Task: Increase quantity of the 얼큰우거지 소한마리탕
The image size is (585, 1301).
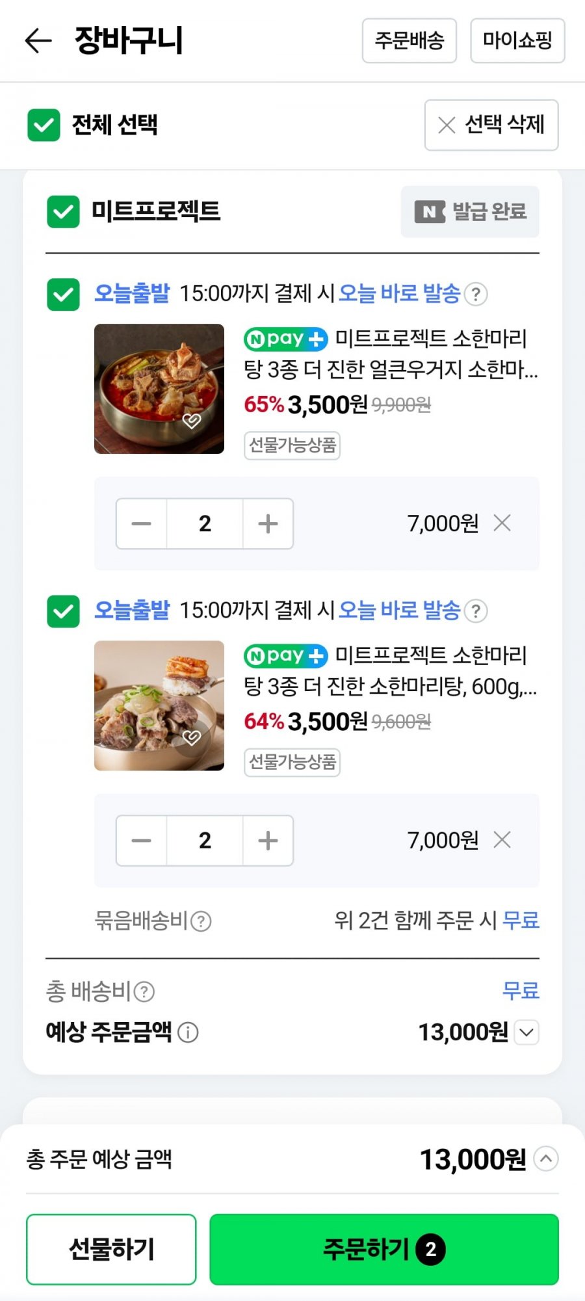Action: click(x=268, y=523)
